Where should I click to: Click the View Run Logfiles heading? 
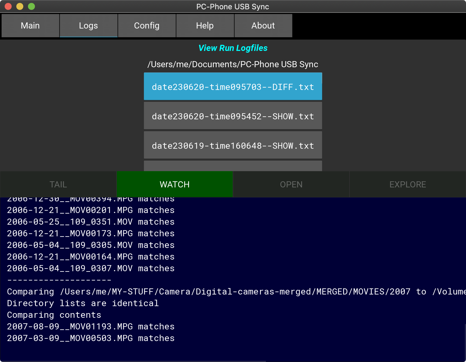click(x=233, y=48)
